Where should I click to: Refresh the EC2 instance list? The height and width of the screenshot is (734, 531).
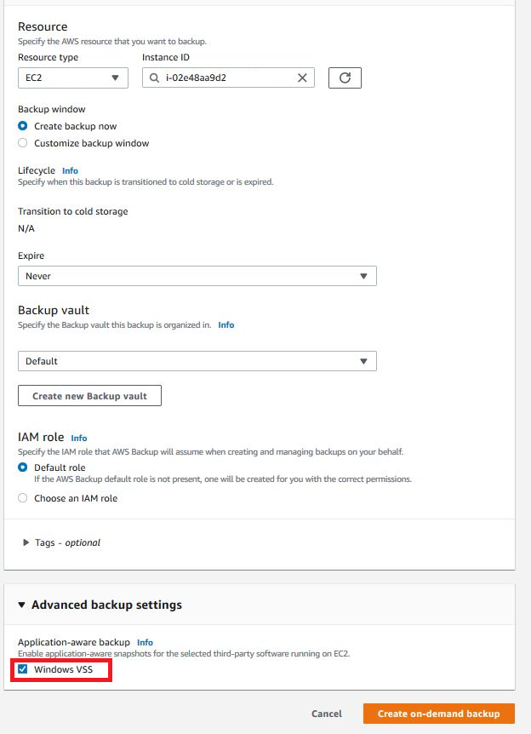point(344,77)
